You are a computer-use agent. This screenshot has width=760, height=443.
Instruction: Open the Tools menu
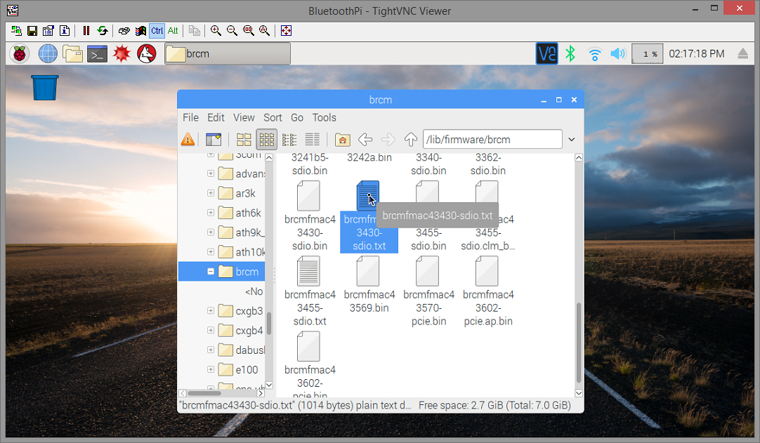click(x=325, y=118)
